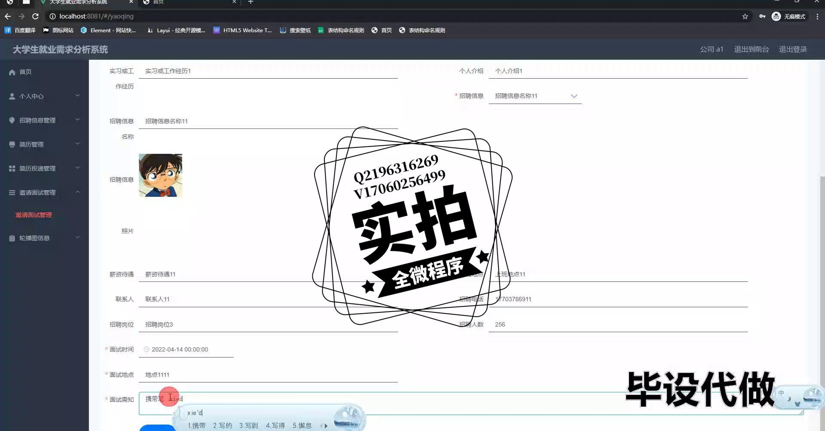This screenshot has height=431, width=825.
Task: Expand the 轮播图信息 menu
Action: click(x=44, y=238)
